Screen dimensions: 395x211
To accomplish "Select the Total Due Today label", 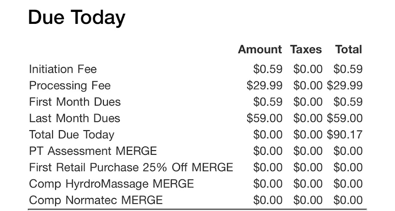I will (72, 135).
